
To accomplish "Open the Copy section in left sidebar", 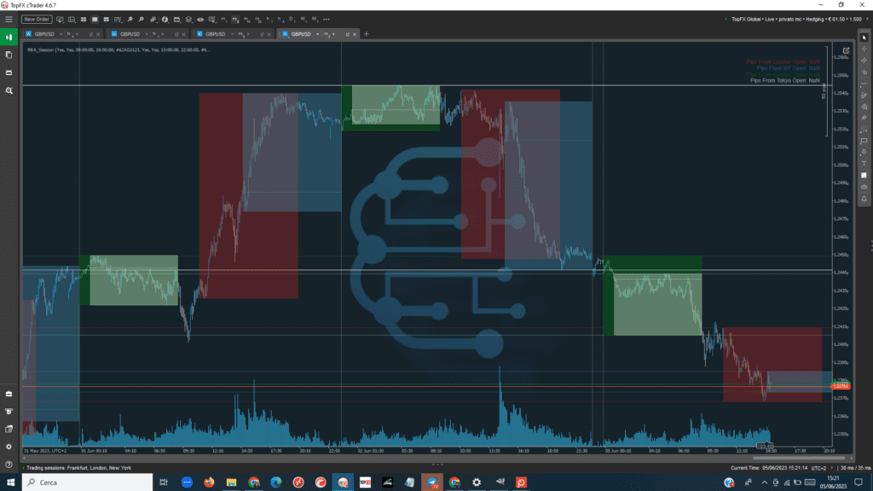I will 9,55.
